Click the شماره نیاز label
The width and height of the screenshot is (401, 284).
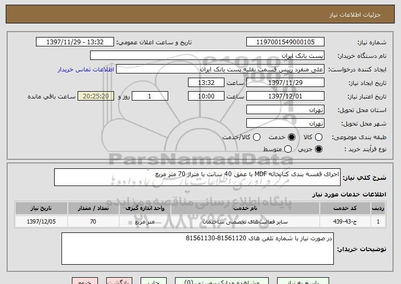(x=372, y=42)
